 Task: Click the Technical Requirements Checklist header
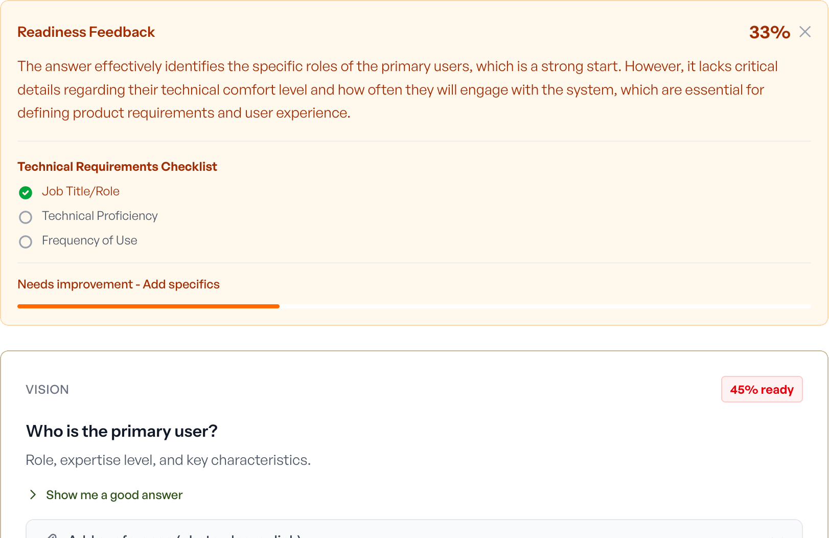[x=117, y=166]
